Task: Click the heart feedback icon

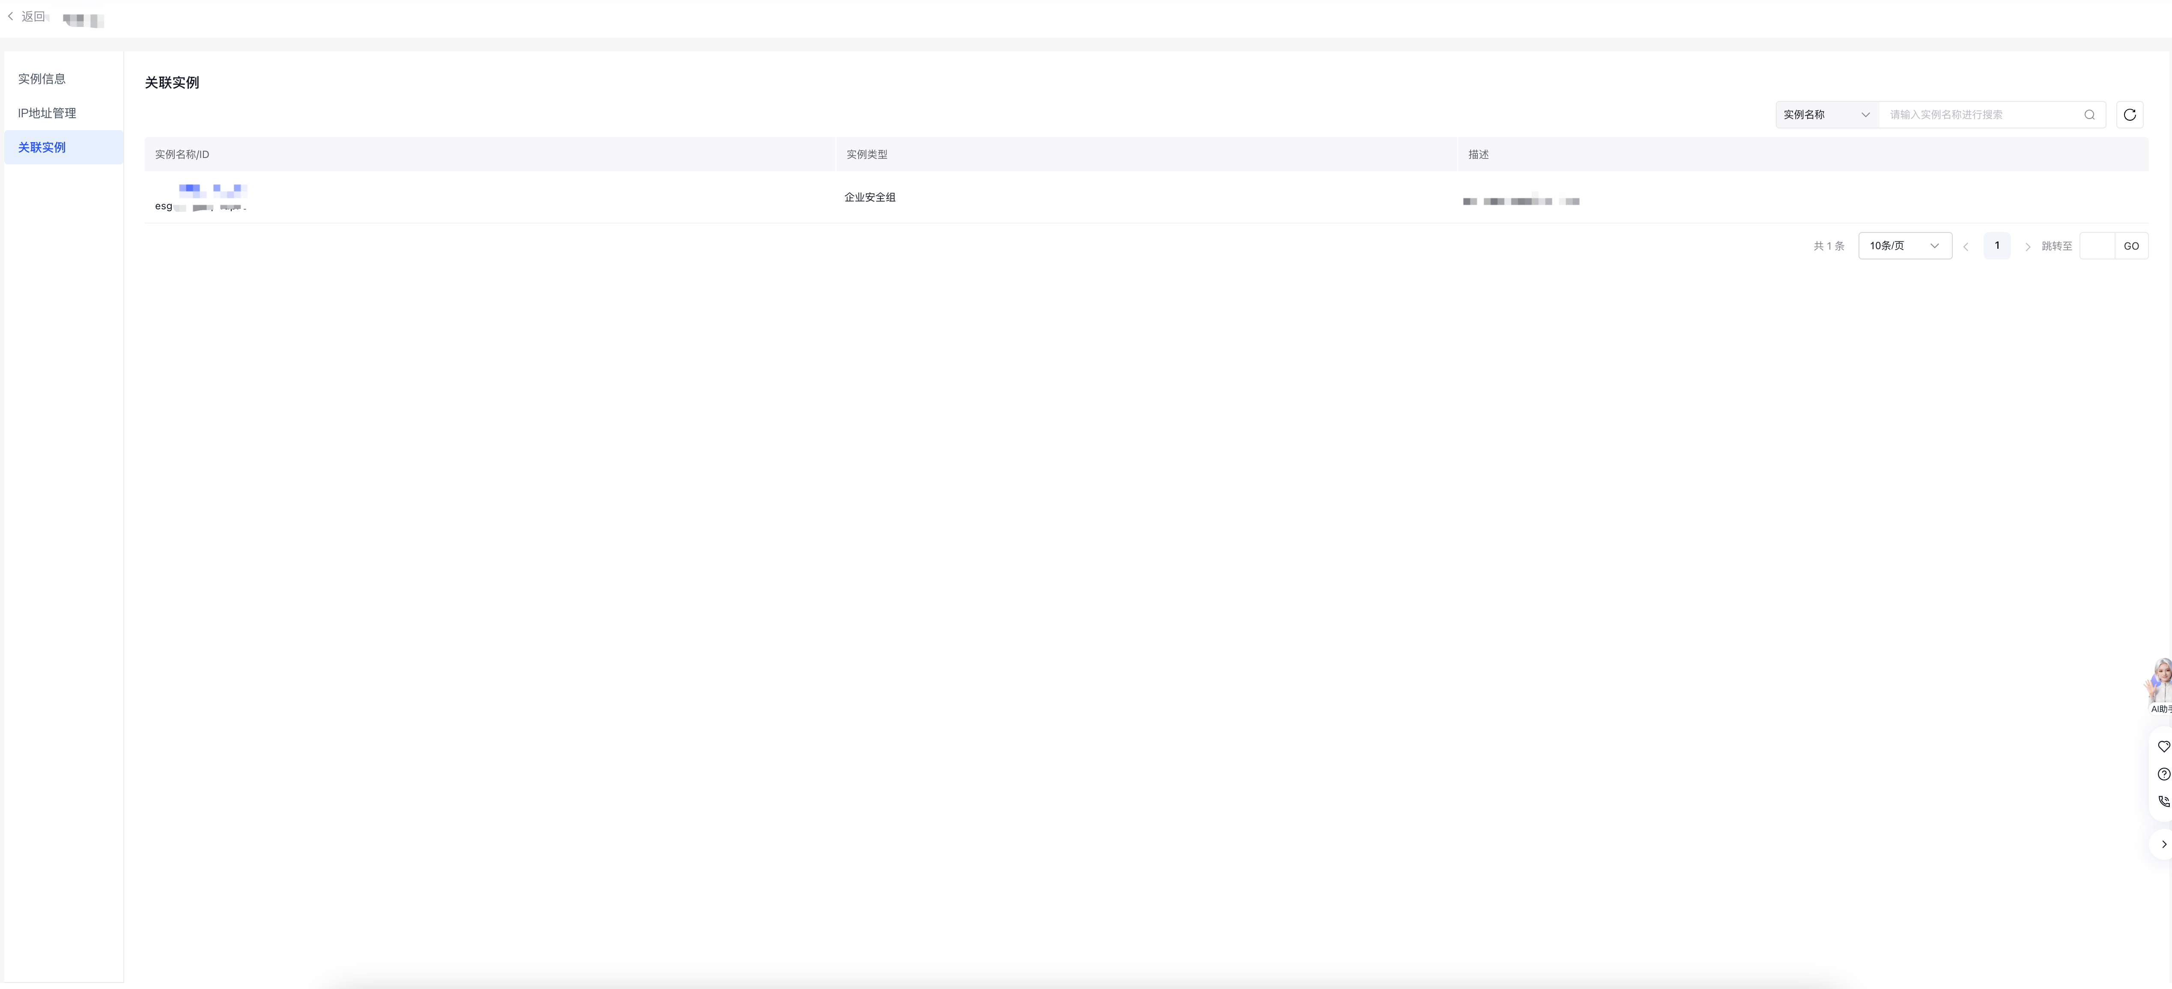Action: [x=2163, y=747]
